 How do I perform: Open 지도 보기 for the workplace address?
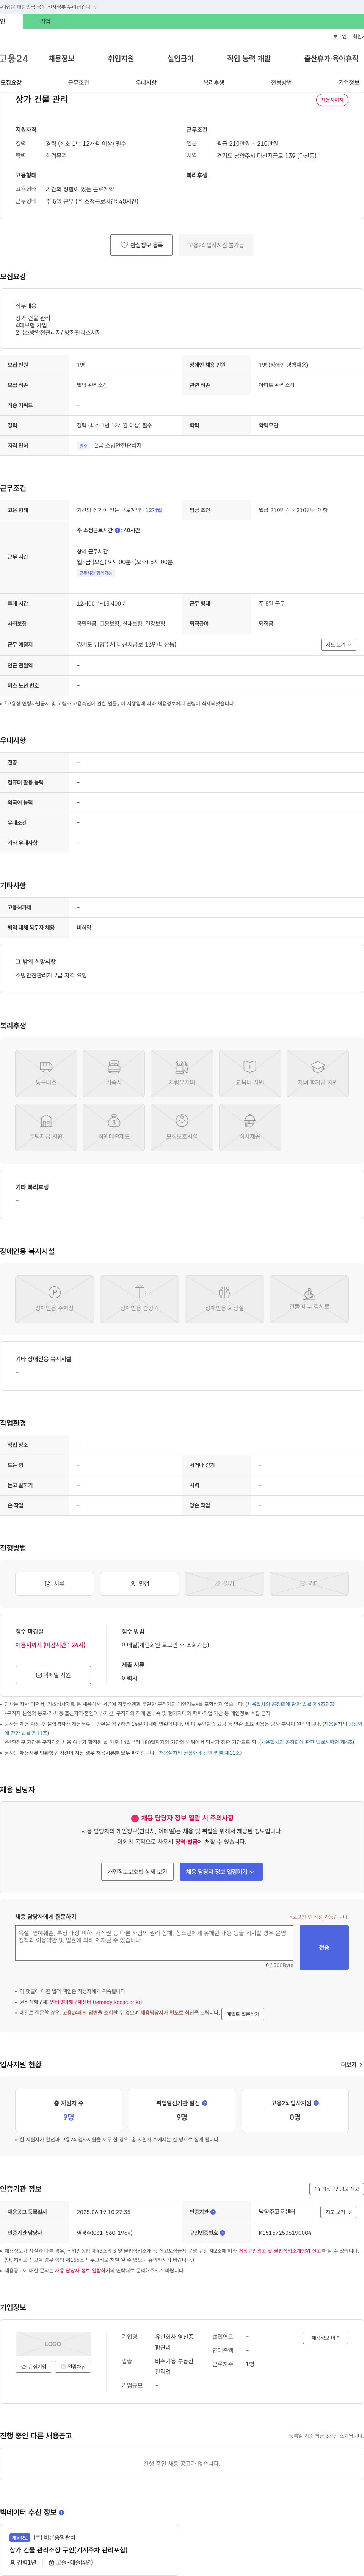338,645
